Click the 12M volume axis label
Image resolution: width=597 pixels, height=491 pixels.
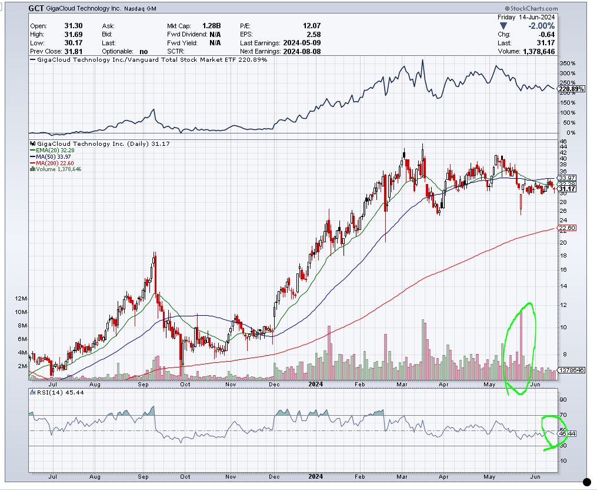point(21,298)
